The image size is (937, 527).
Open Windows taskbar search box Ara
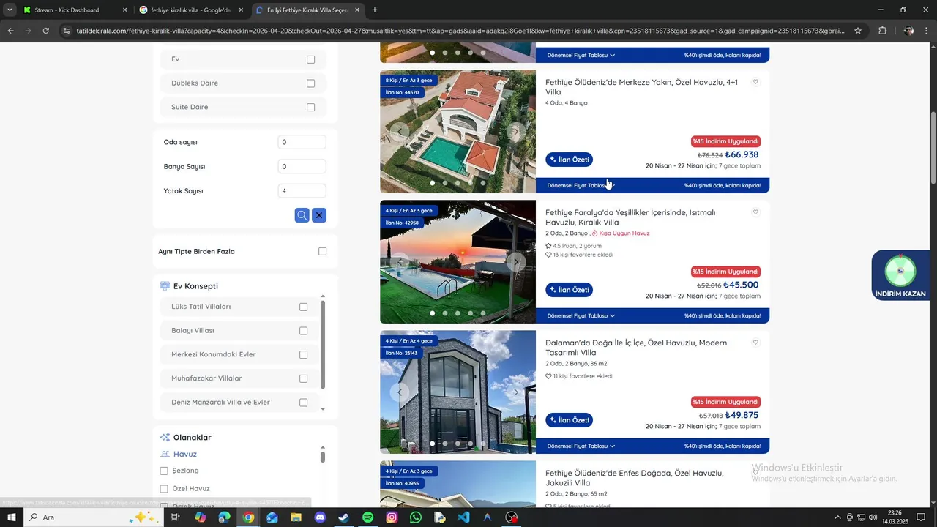[x=92, y=517]
